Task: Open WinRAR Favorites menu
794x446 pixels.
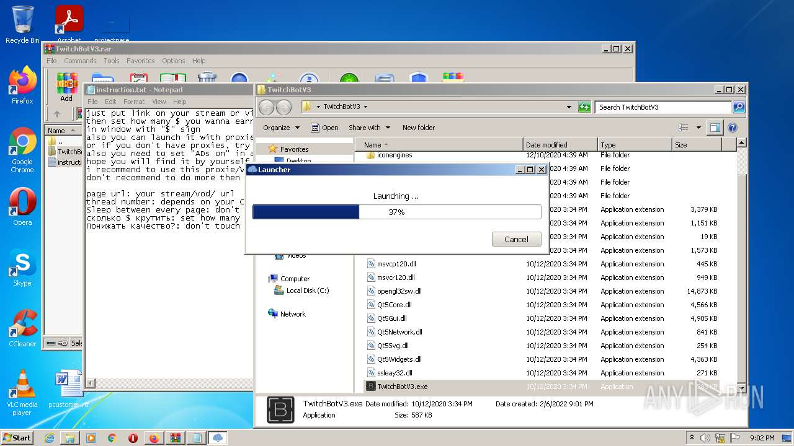Action: (x=141, y=61)
